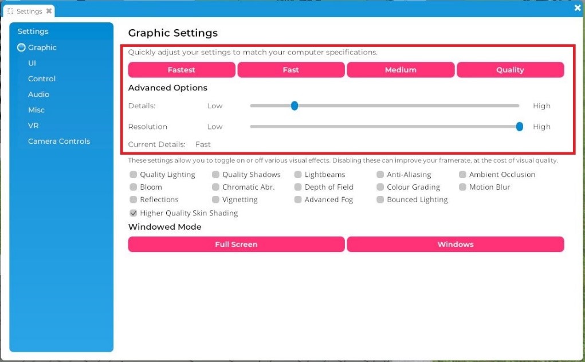
Task: Open the Control settings section
Action: click(42, 78)
